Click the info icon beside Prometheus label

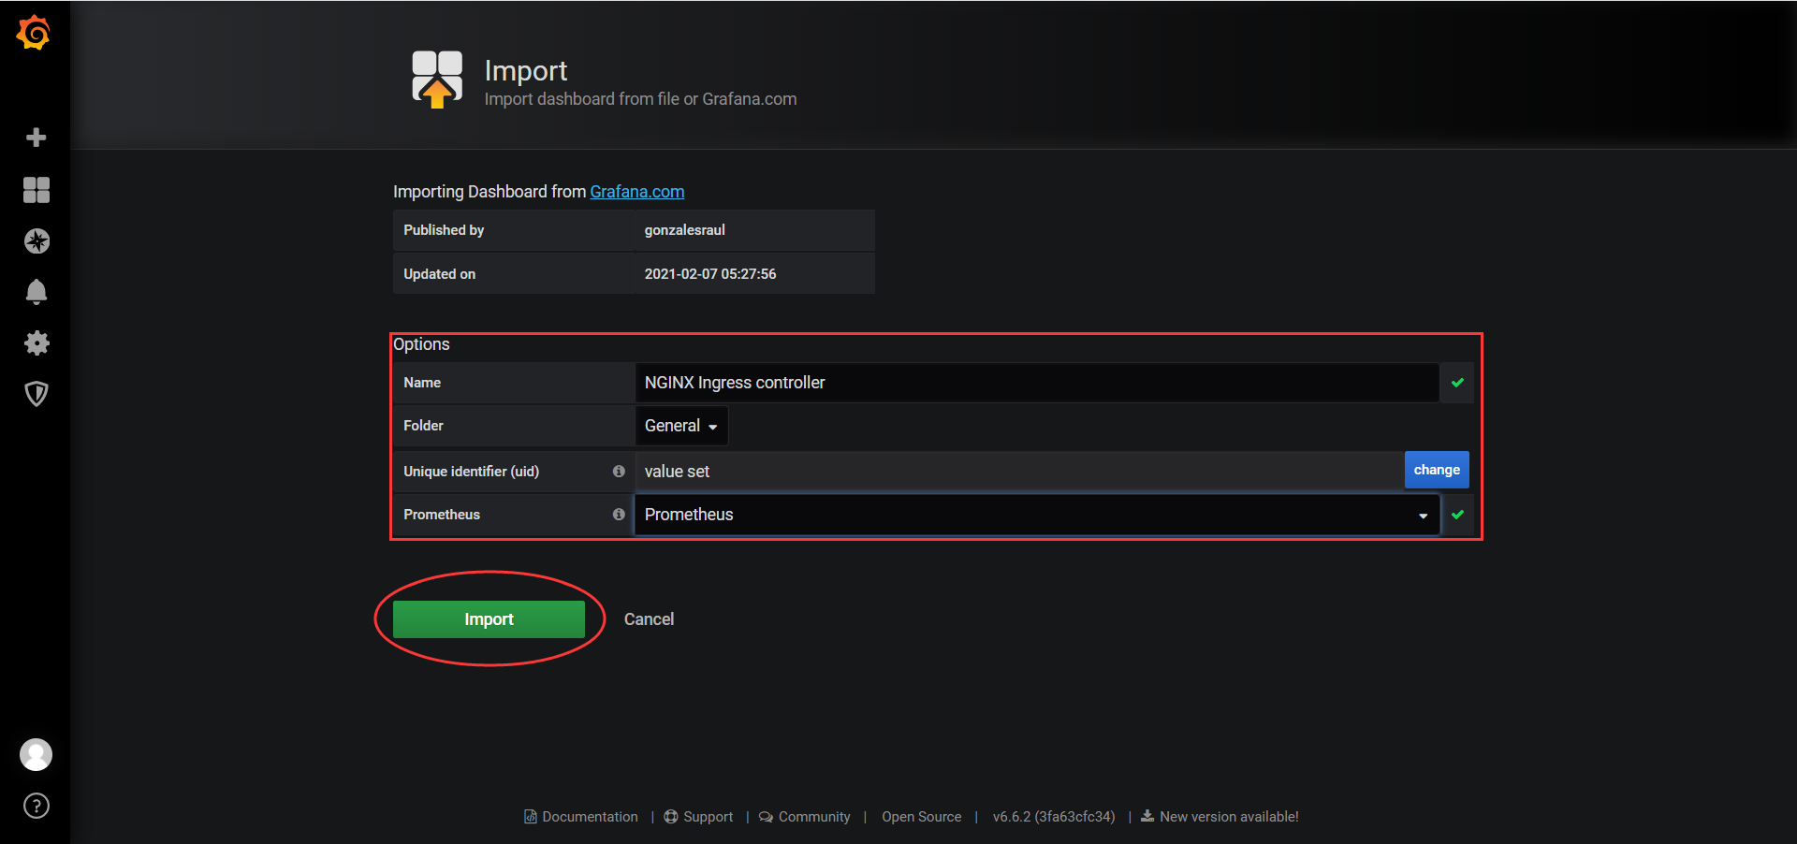619,515
